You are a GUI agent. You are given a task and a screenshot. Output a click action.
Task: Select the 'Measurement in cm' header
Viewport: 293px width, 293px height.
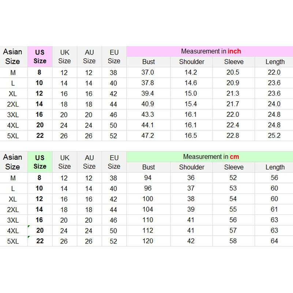coord(211,157)
